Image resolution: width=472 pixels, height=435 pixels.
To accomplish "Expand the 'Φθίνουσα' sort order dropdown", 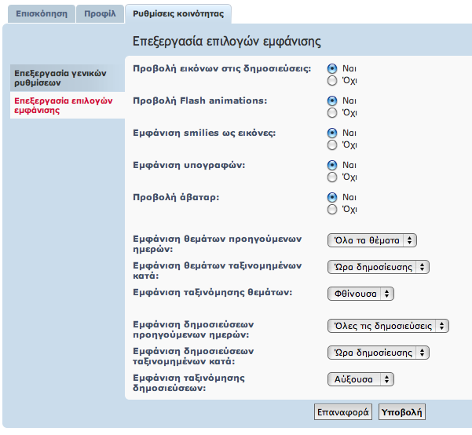I will [x=360, y=294].
